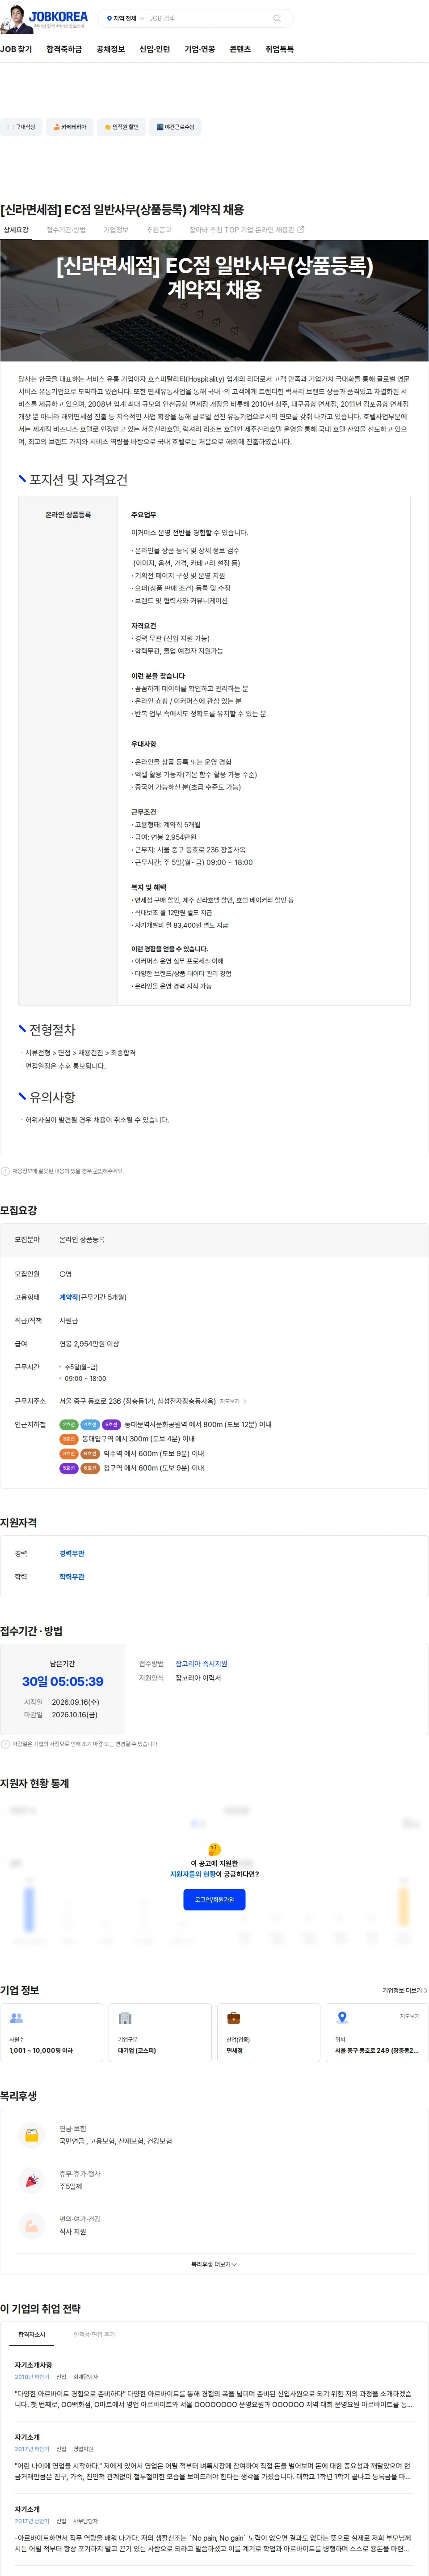
Task: Expand 복리후생 더보기
Action: [214, 2264]
